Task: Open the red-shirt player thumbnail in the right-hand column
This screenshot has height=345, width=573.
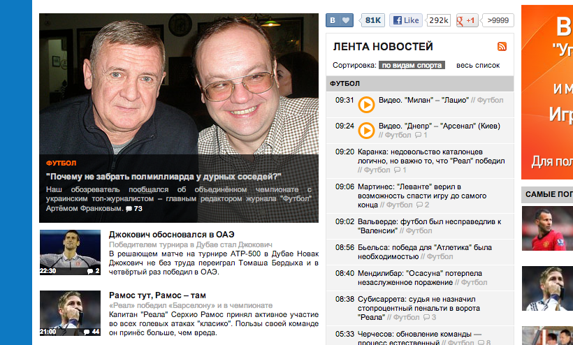Action: pos(547,228)
